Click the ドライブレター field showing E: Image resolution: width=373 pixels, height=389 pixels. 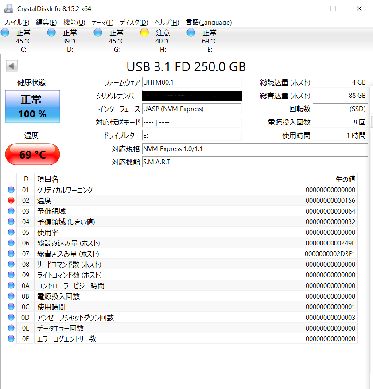tap(192, 136)
